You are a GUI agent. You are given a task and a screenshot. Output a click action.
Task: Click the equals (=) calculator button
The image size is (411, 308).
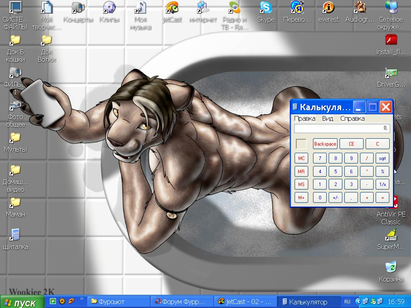click(x=383, y=197)
